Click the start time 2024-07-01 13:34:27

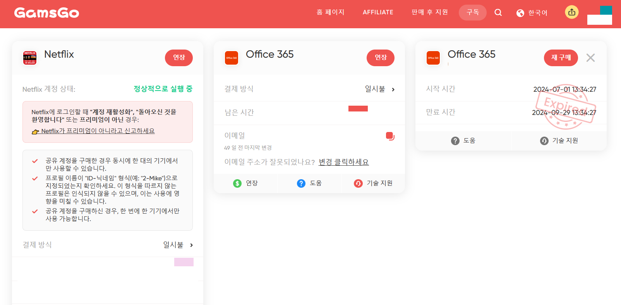click(565, 89)
